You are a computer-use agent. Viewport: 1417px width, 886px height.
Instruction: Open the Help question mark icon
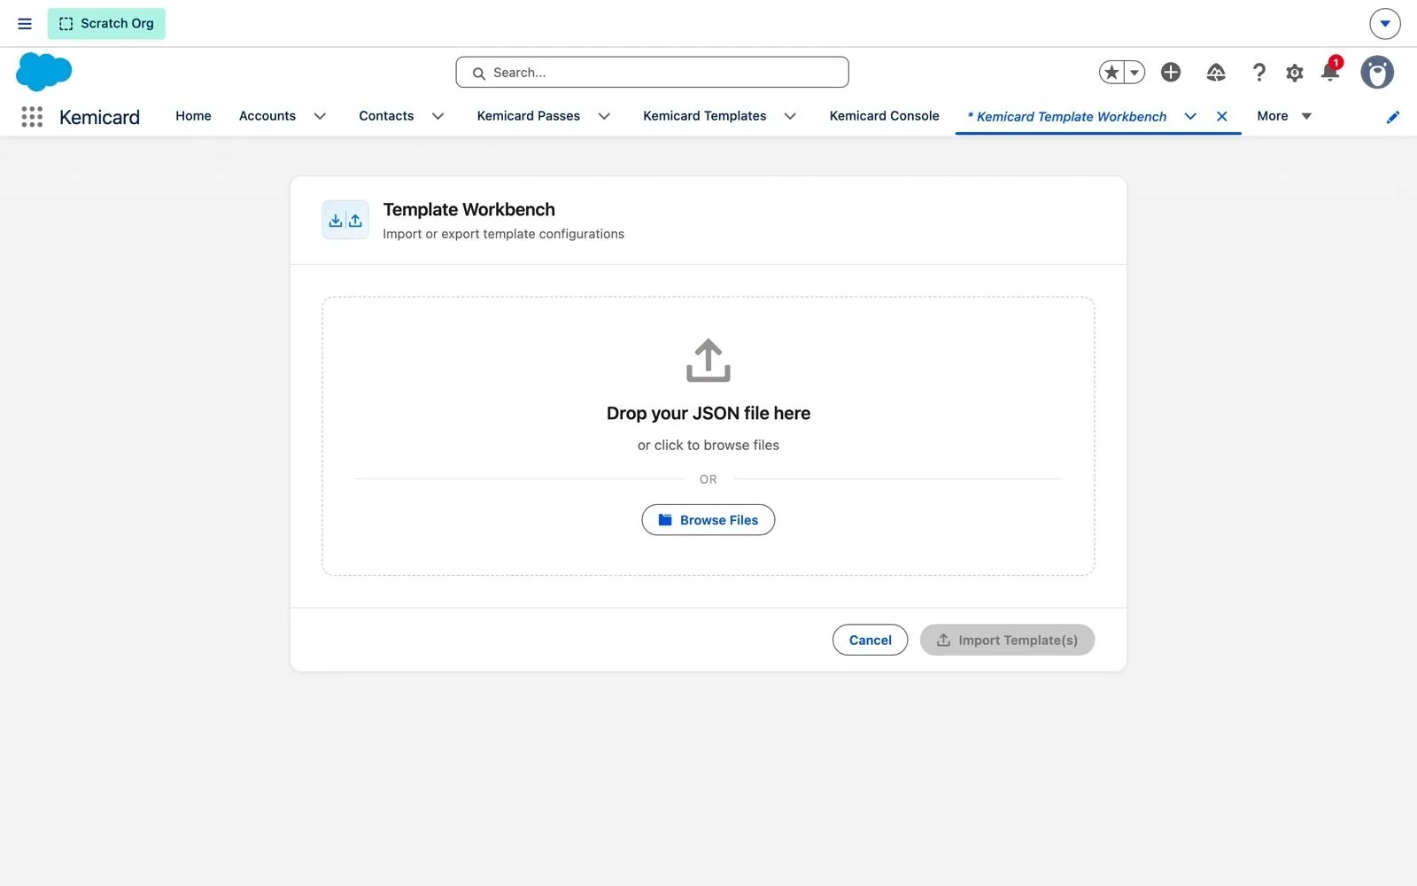click(x=1258, y=73)
